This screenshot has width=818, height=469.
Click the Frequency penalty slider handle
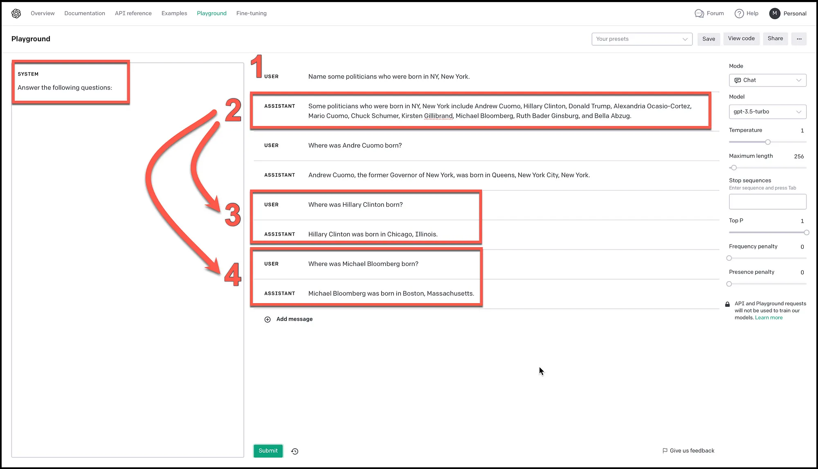(x=729, y=258)
